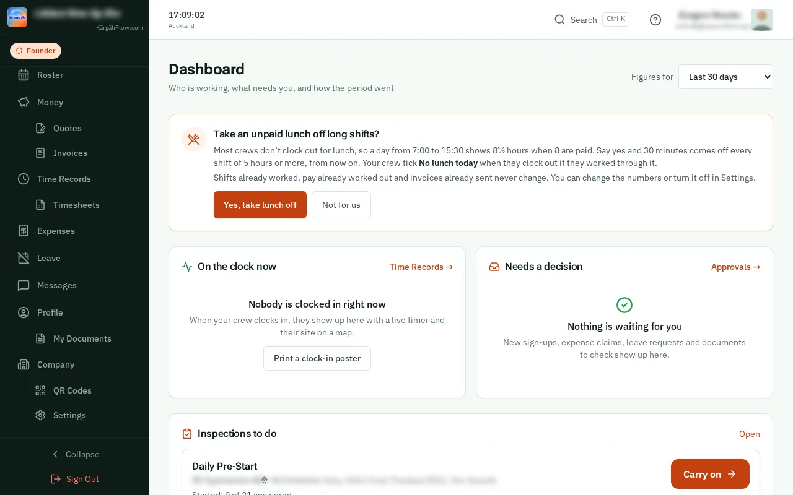Viewport: 793px width, 495px height.
Task: Go to Timesheets in sidebar
Action: point(76,205)
